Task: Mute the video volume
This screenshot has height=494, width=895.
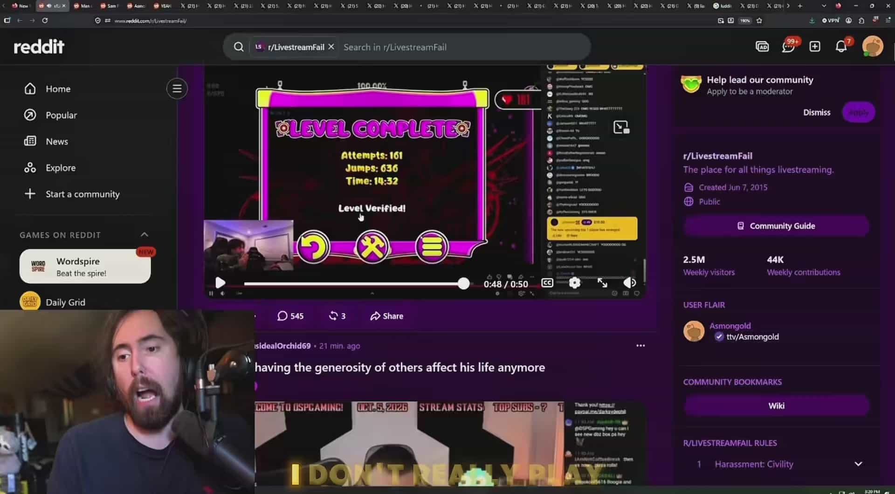Action: point(629,283)
